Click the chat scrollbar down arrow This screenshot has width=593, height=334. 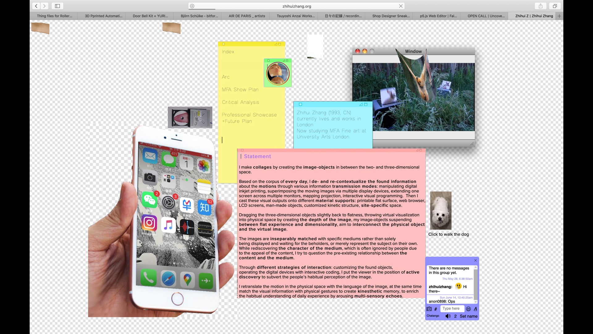point(476,302)
